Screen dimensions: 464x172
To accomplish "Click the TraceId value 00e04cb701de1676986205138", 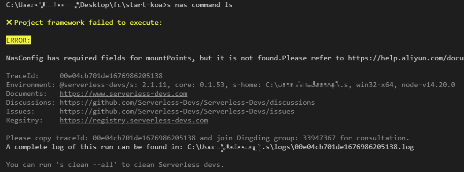I will pos(111,76).
